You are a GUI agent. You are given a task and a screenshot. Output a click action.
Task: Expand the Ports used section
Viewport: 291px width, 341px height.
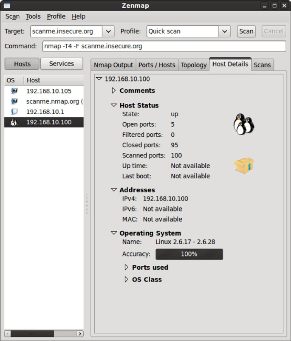click(x=126, y=267)
